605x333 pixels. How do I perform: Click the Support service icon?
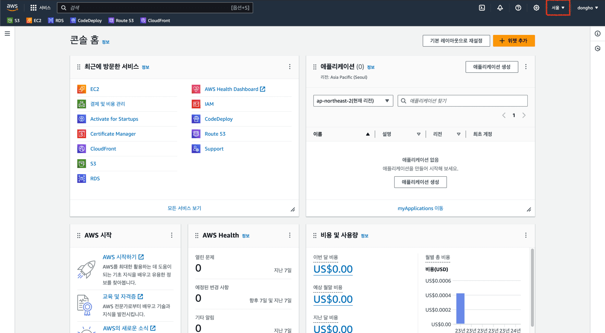(x=196, y=149)
